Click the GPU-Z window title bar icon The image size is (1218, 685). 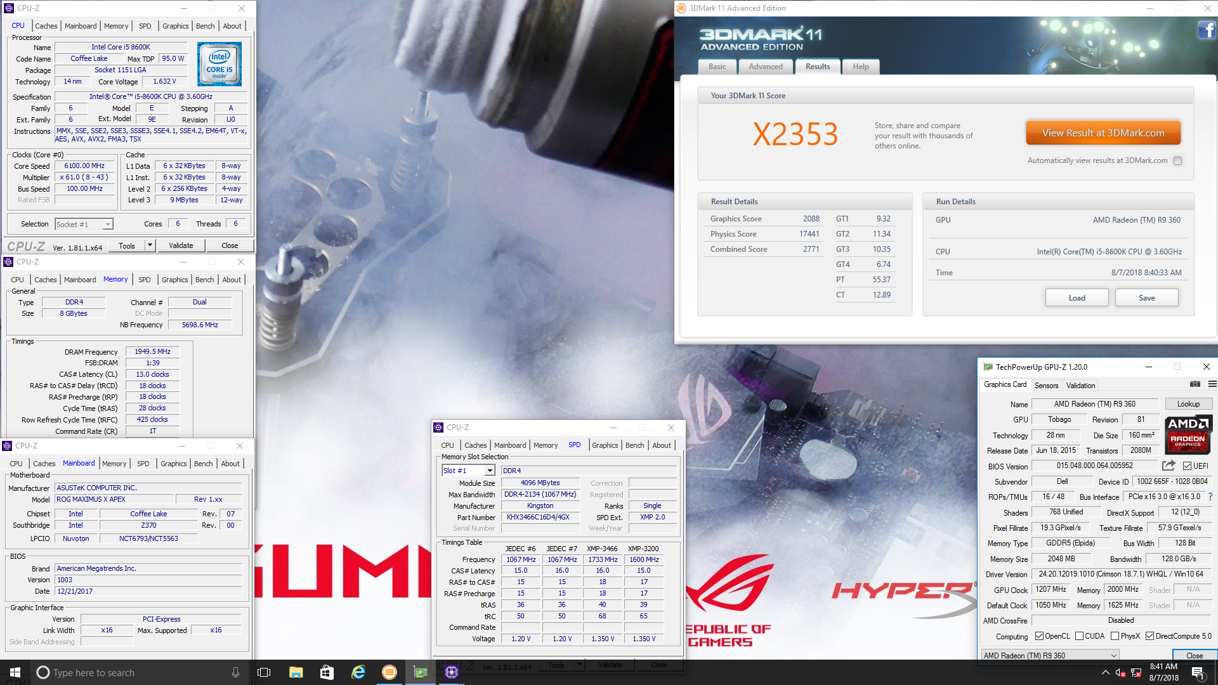[x=988, y=367]
